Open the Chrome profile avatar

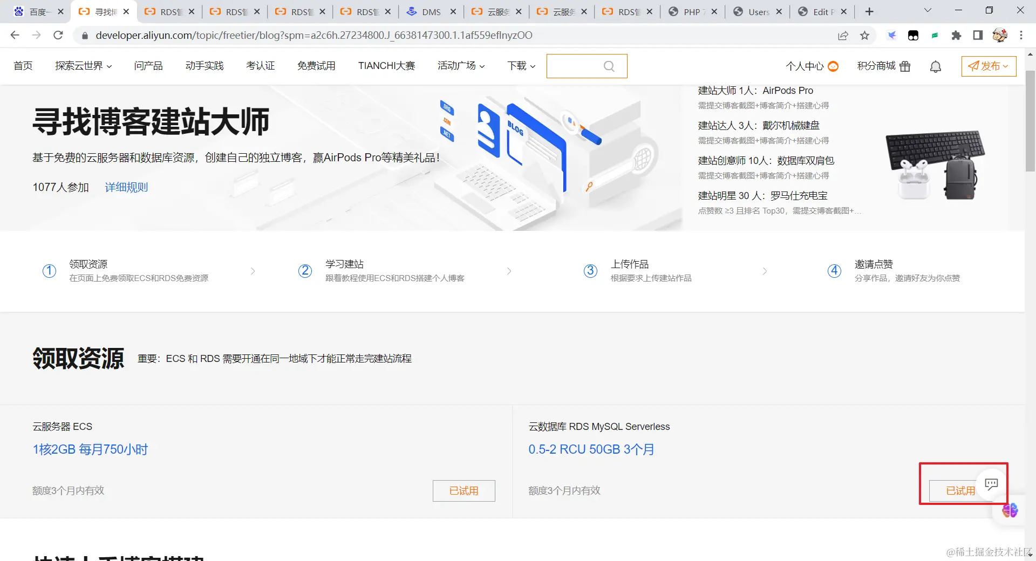click(x=999, y=36)
